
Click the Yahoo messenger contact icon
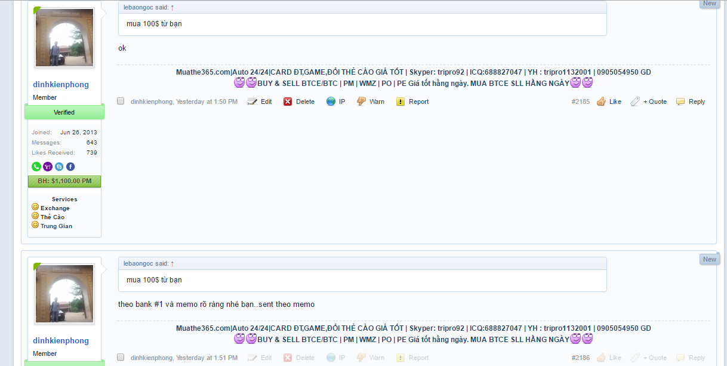(48, 167)
